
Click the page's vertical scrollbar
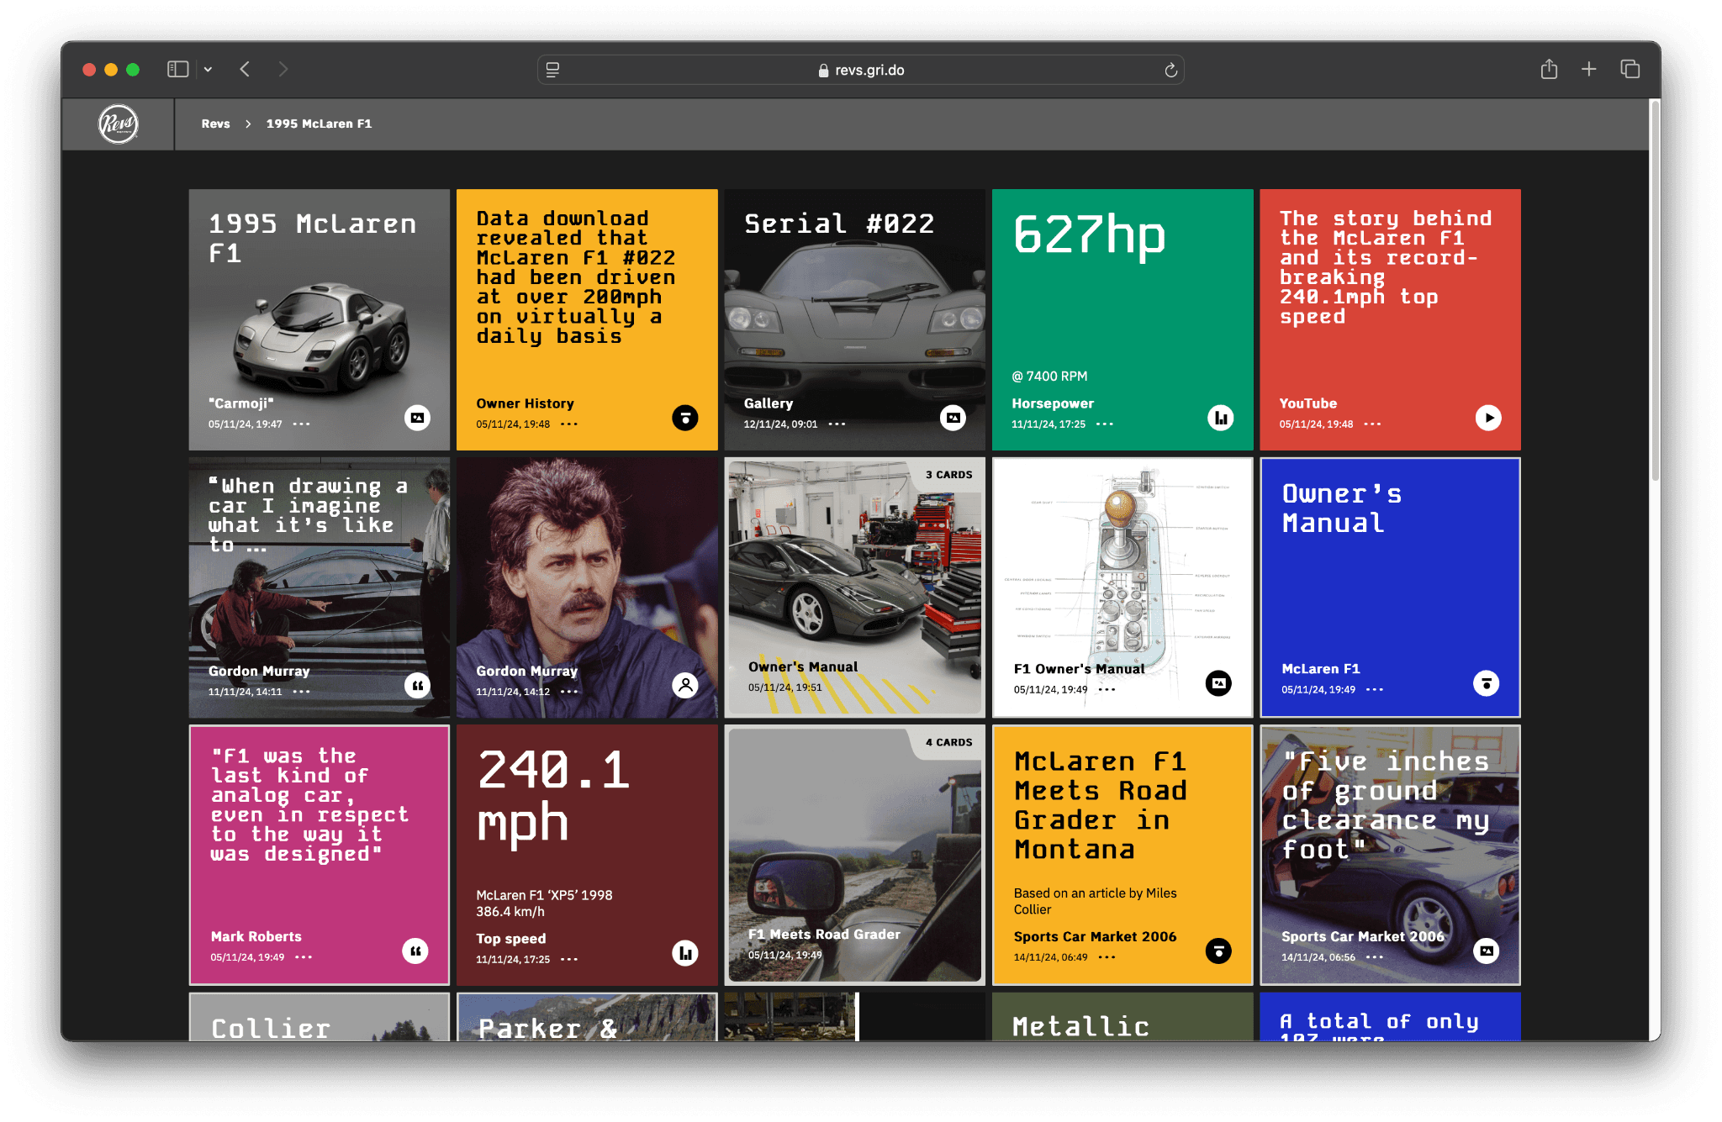click(1655, 290)
